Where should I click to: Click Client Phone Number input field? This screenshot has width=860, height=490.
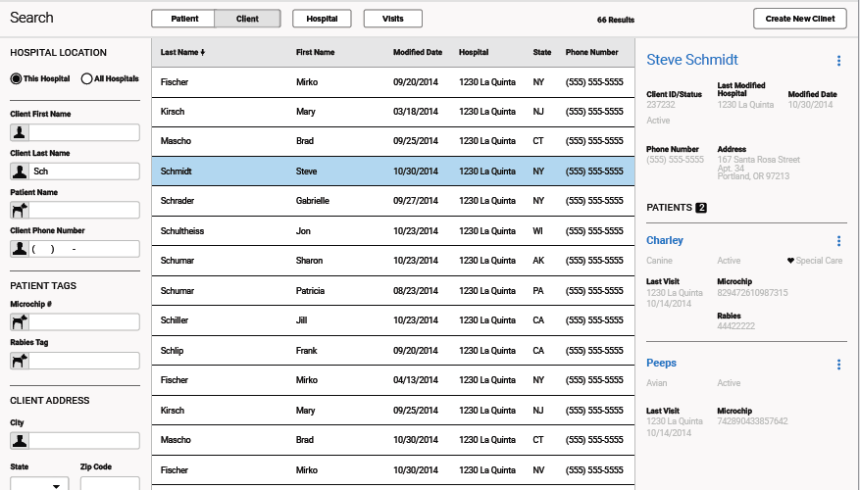click(x=84, y=249)
